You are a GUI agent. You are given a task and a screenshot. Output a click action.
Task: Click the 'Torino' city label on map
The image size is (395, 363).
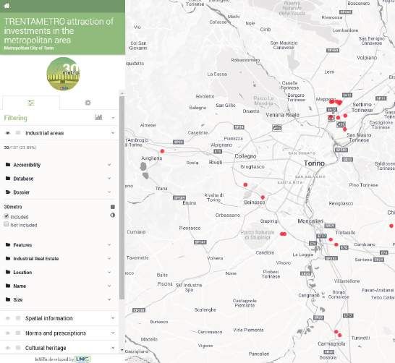click(x=314, y=163)
